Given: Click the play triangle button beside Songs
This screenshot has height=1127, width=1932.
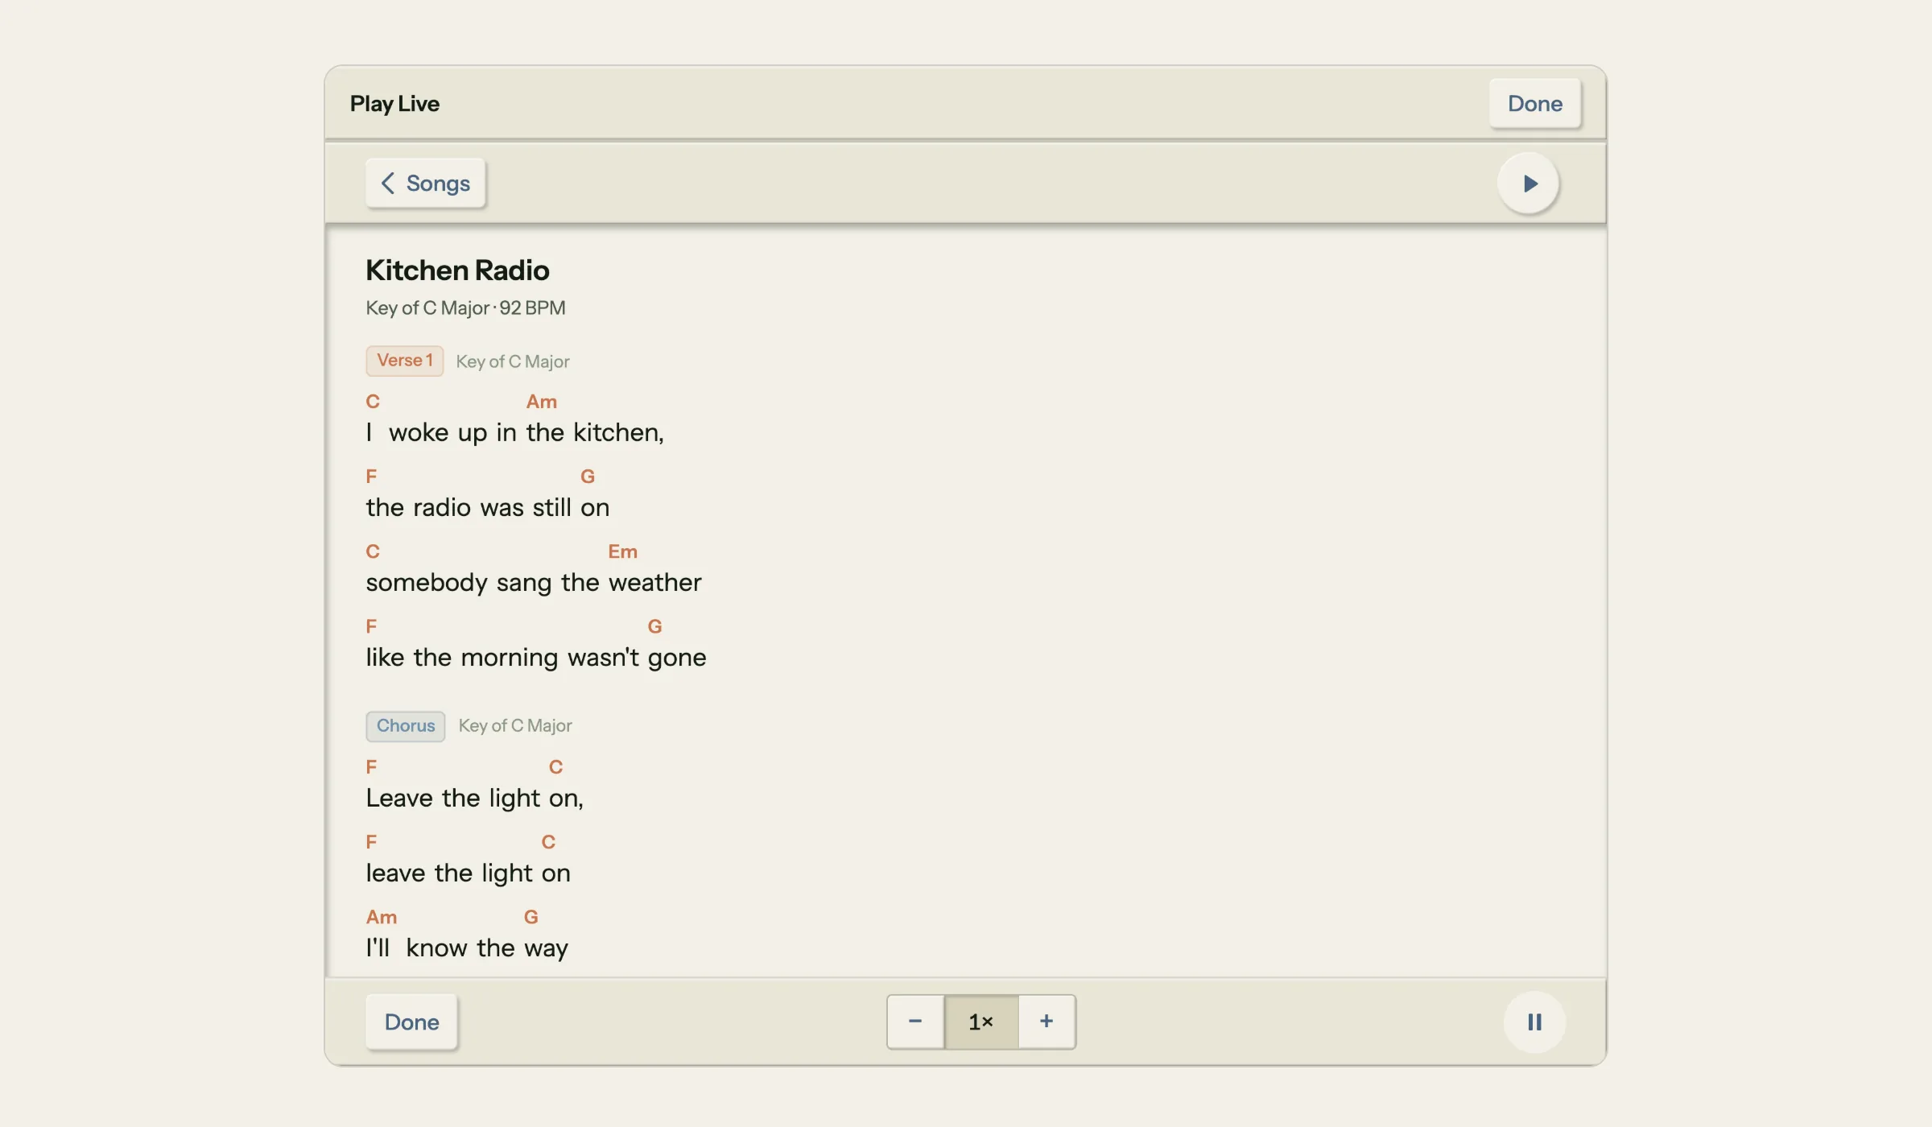Looking at the screenshot, I should pyautogui.click(x=1528, y=184).
